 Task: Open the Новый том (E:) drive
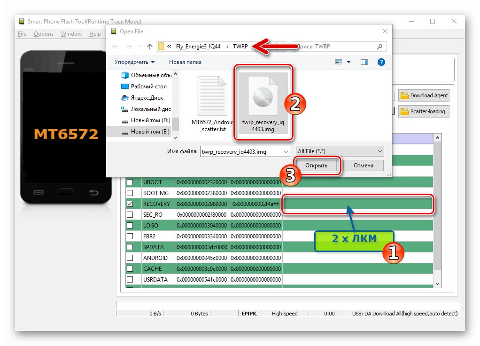146,132
